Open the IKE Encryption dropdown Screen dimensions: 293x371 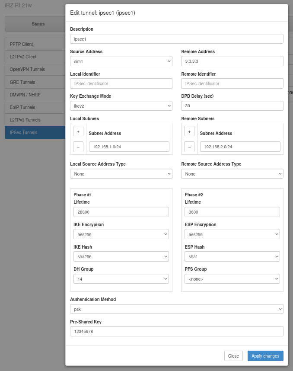point(121,234)
